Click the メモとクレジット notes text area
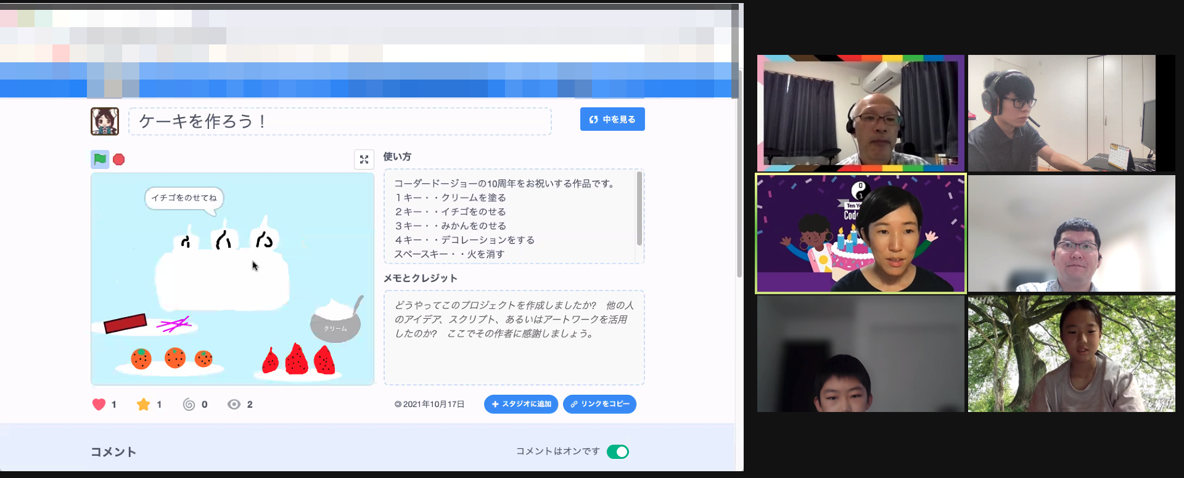 514,337
